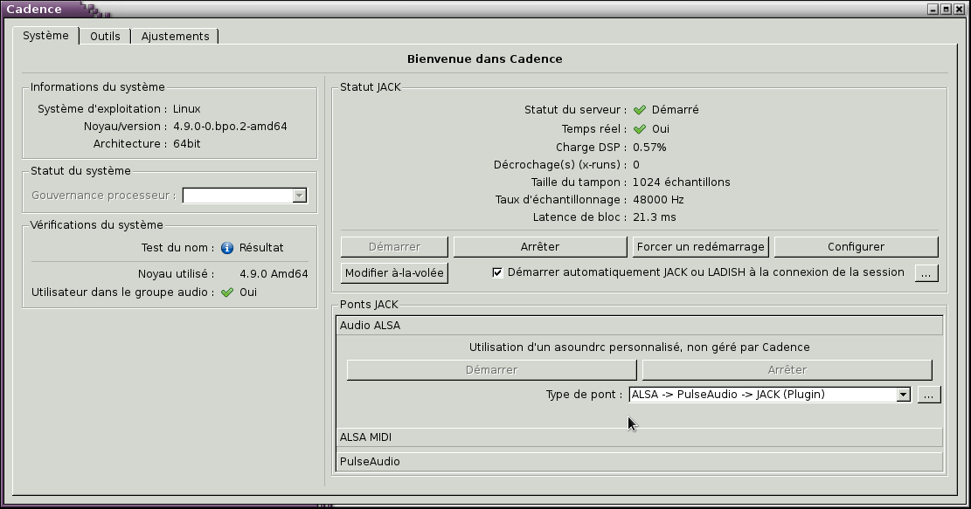The image size is (971, 509).
Task: Click Arrêter button in Audio ALSA bridge
Action: coord(787,370)
